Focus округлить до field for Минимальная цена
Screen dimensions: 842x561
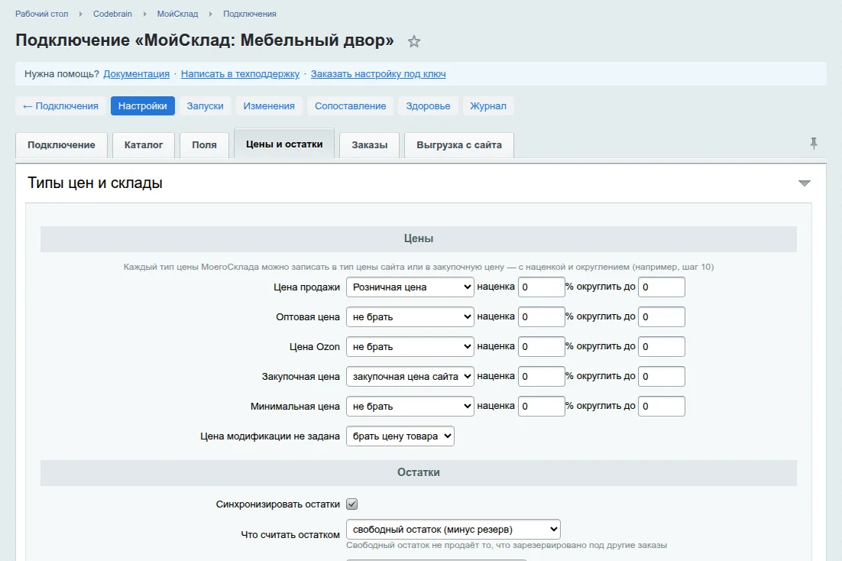[662, 407]
